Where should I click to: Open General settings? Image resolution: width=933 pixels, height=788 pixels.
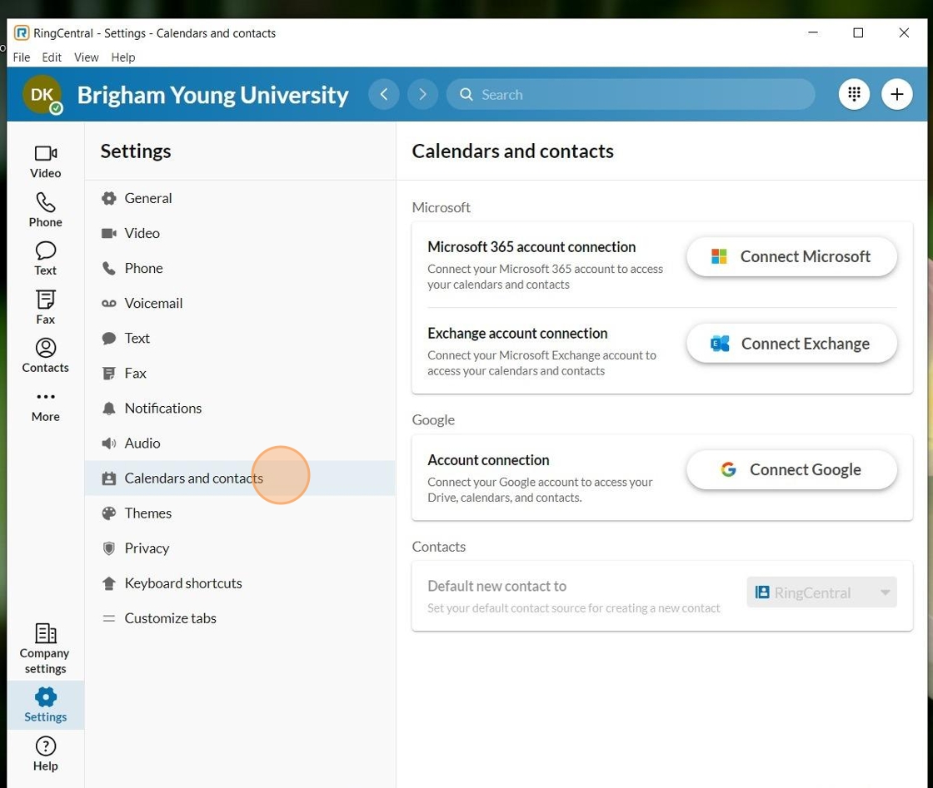pos(240,198)
